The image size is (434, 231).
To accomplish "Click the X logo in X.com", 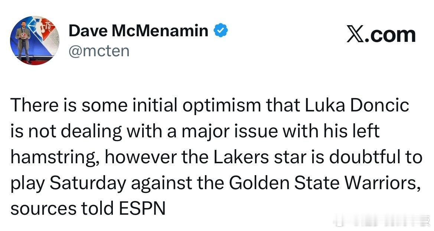I will 356,34.
